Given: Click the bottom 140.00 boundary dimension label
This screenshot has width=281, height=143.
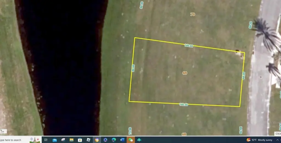Looking at the screenshot, I should pyautogui.click(x=184, y=105).
